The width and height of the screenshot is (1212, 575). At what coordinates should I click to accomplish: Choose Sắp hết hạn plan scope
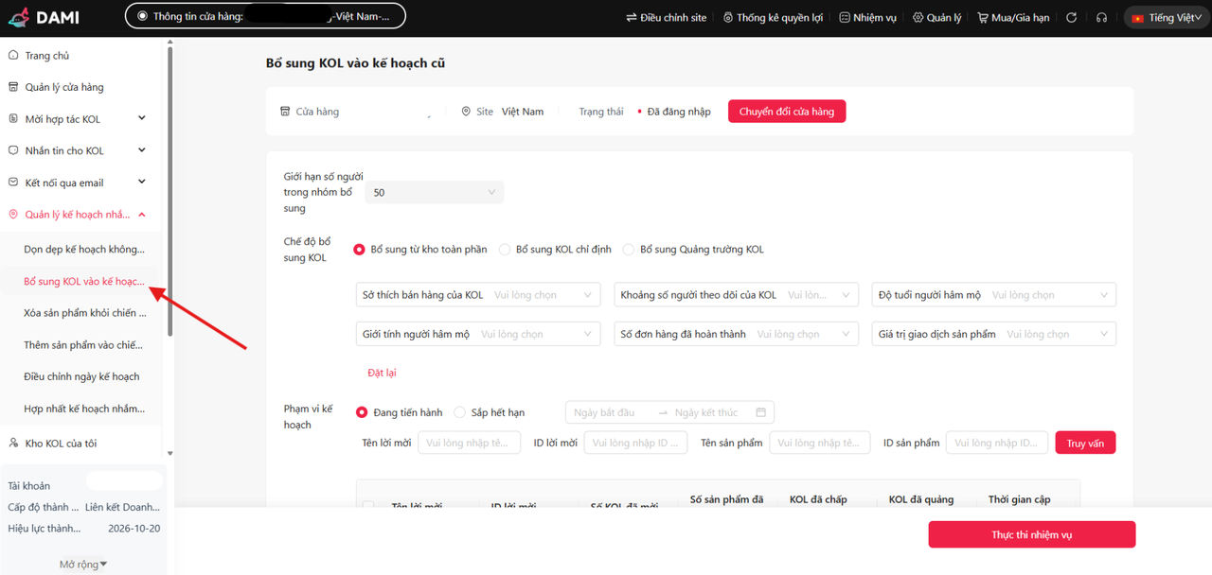[x=460, y=412]
